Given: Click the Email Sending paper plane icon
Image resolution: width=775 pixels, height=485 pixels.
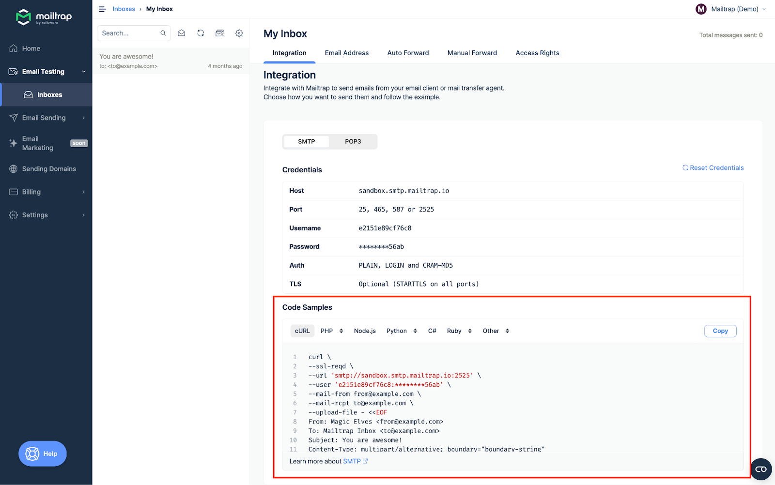Looking at the screenshot, I should (x=14, y=118).
